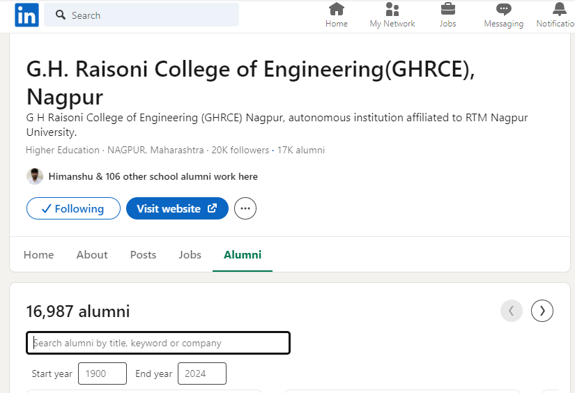
Task: Switch to the Posts tab
Action: pyautogui.click(x=143, y=254)
